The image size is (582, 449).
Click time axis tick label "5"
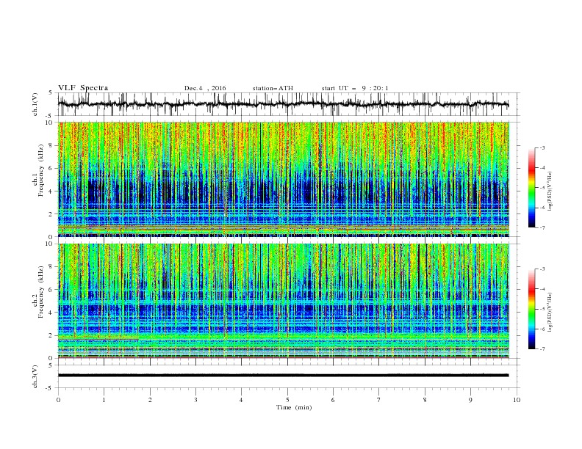[287, 400]
